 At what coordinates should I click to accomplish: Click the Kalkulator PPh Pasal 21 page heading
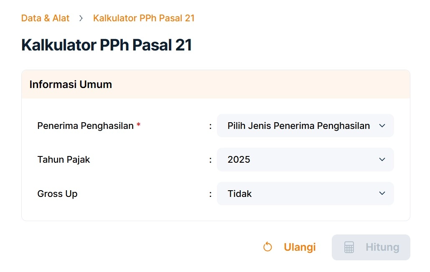(107, 45)
